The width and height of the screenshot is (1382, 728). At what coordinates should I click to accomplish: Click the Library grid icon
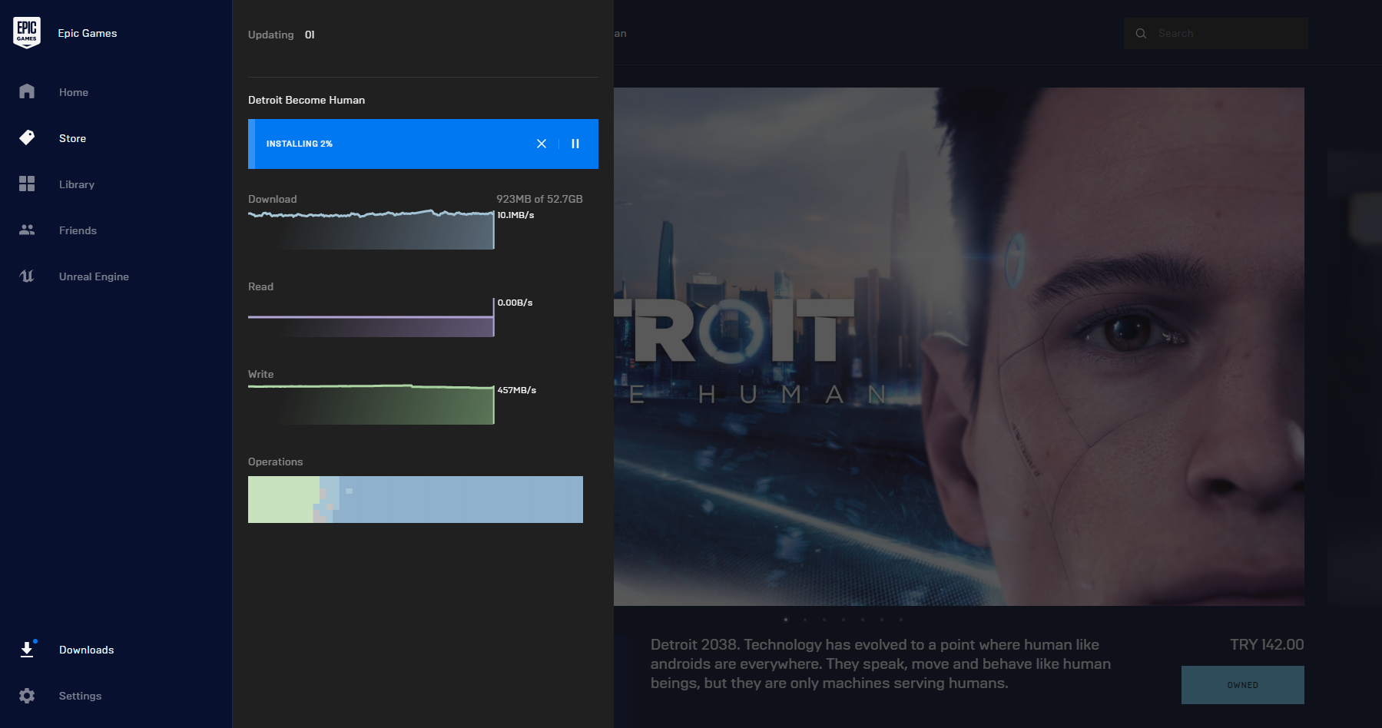tap(27, 184)
